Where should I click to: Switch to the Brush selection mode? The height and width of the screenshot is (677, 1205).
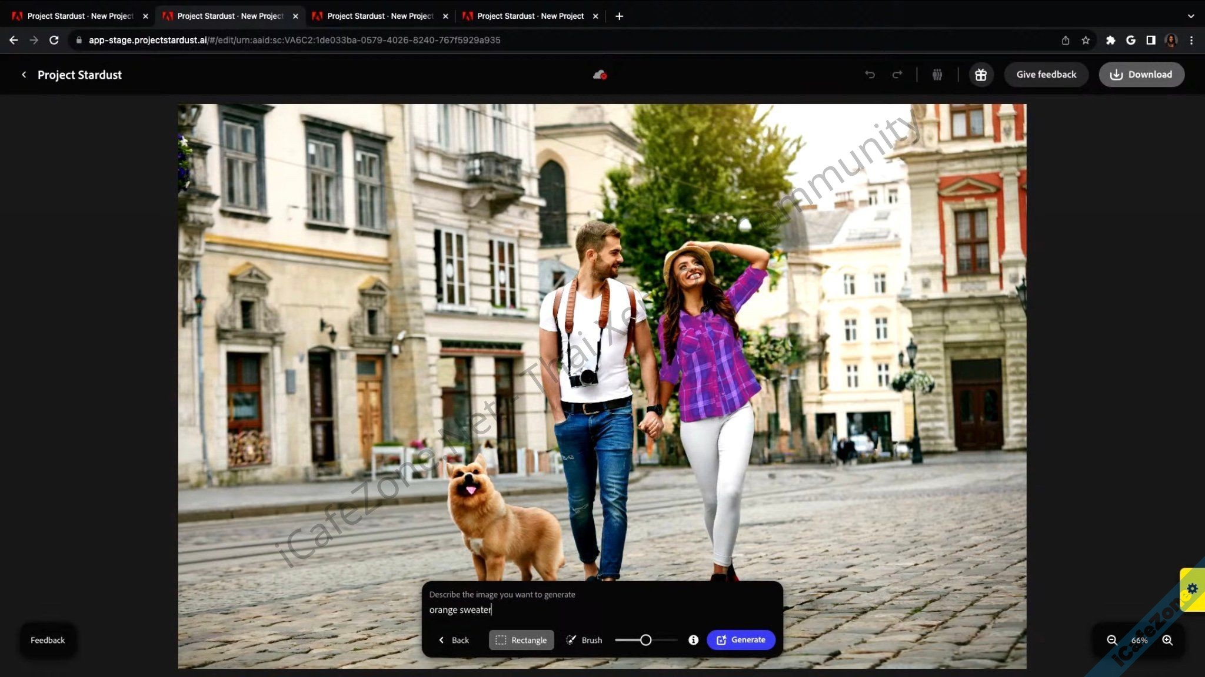pos(584,640)
